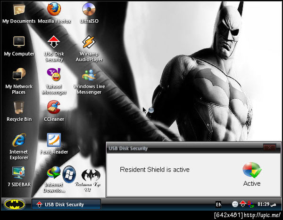Click the red S tray icon
The height and width of the screenshot is (220, 283).
pyautogui.click(x=250, y=204)
